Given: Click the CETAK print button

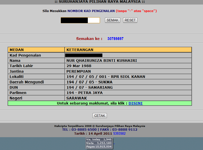Looking at the screenshot, I should pyautogui.click(x=100, y=116).
